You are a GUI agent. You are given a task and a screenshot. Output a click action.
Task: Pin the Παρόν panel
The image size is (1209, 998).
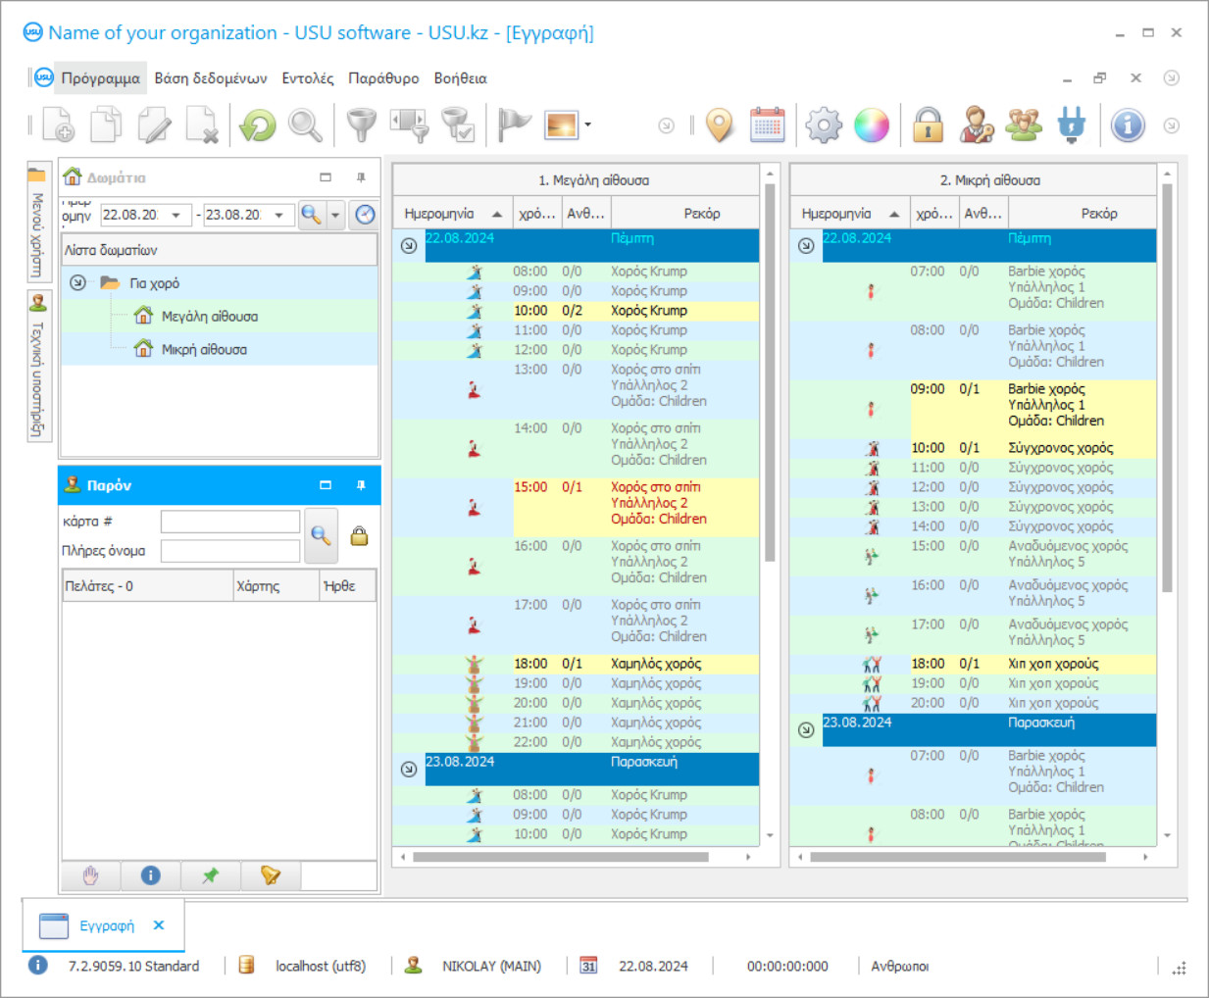point(361,485)
